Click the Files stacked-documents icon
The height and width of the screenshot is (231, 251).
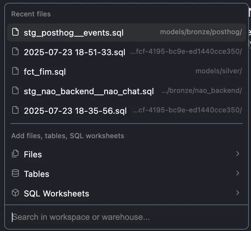coord(15,154)
